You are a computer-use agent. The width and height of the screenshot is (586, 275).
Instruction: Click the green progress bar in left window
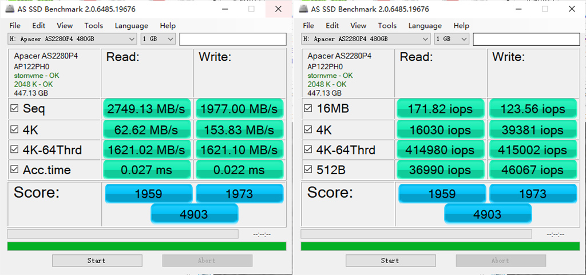(x=146, y=246)
